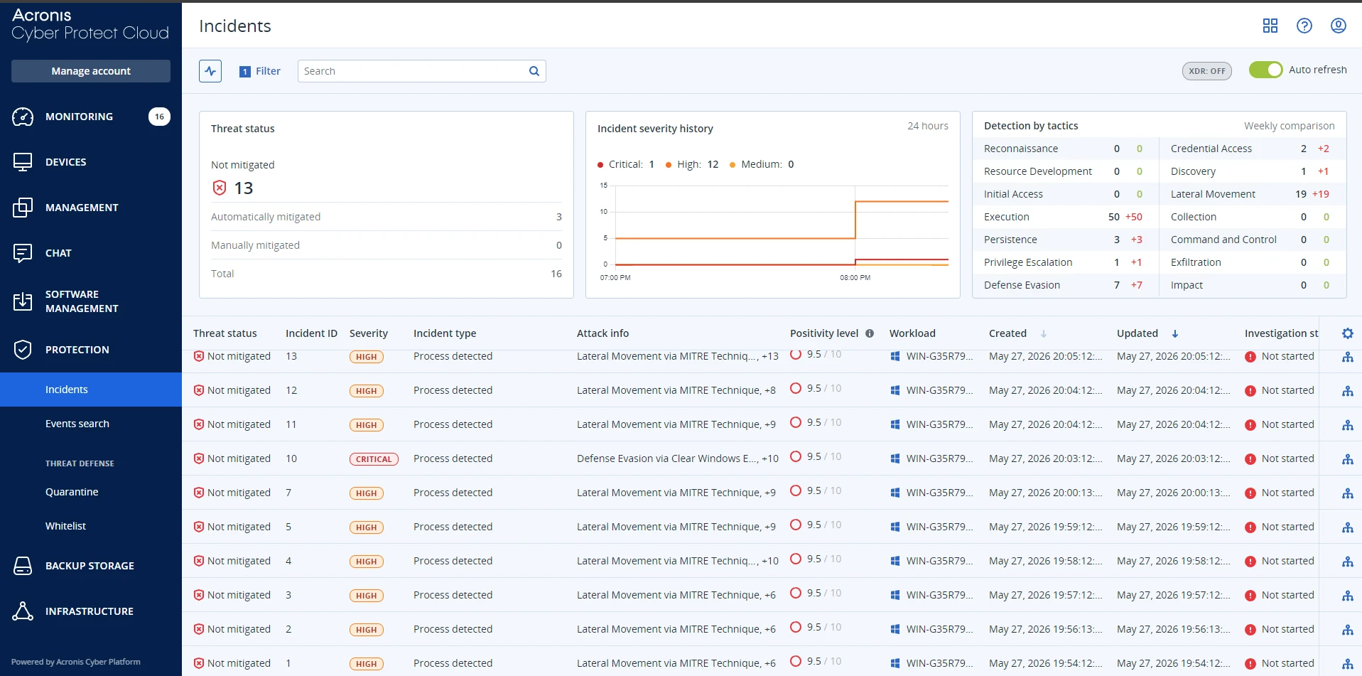The width and height of the screenshot is (1362, 676).
Task: Click the threat status icon of incident 3
Action: 199,595
